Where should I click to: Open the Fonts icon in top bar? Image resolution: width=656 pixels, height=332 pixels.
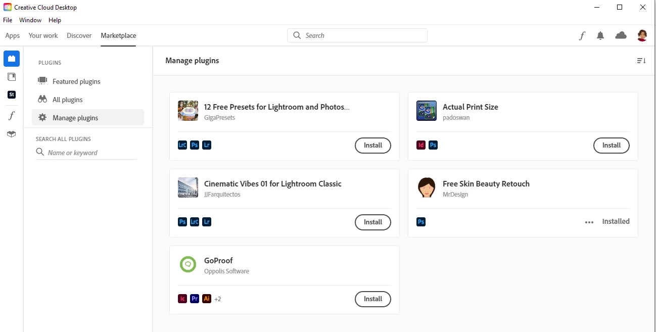tap(582, 35)
